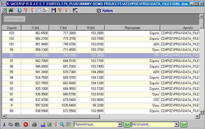This screenshot has width=205, height=129.
Task: Sort by the H (m) column header
Action: point(91,28)
